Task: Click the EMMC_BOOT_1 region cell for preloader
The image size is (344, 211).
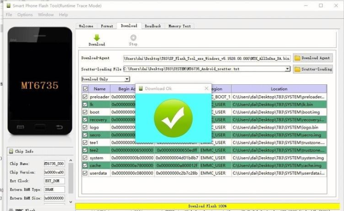Action: coord(221,97)
